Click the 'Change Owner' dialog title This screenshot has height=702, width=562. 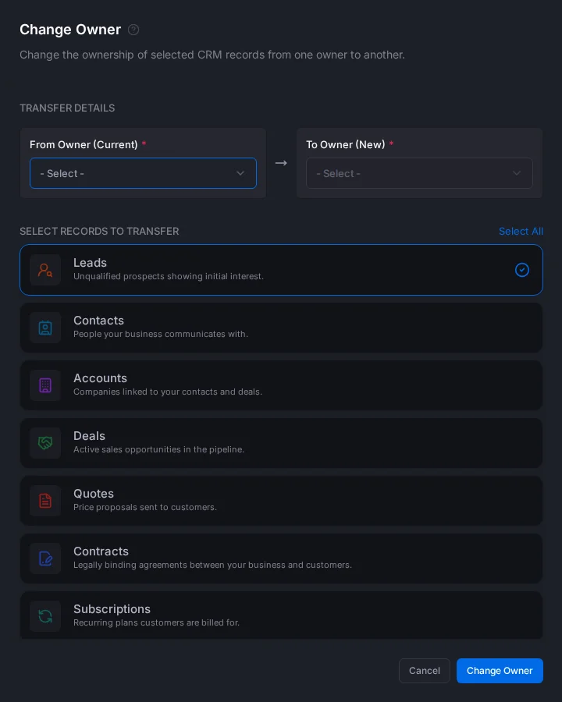click(70, 30)
